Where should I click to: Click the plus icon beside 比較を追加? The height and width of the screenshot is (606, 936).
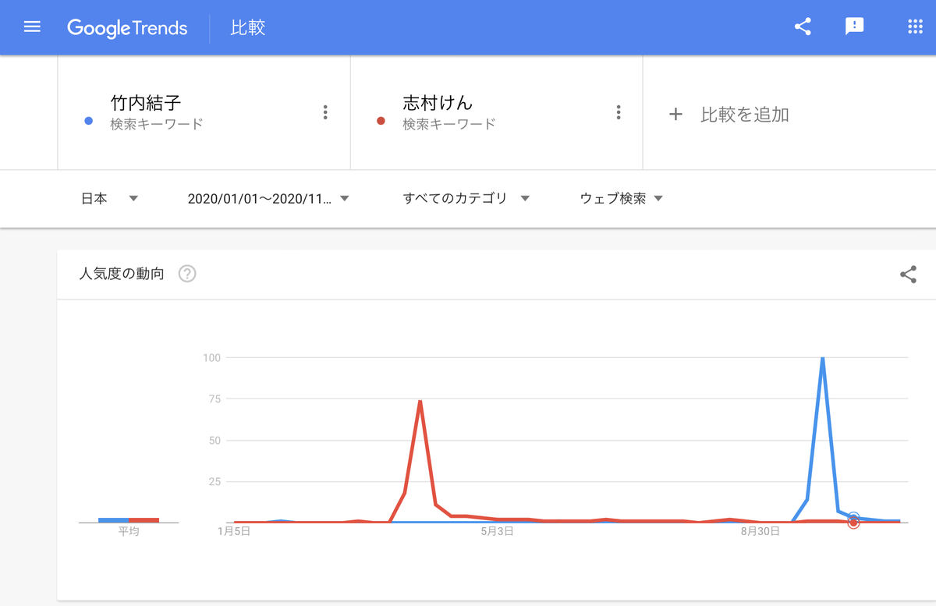[675, 115]
